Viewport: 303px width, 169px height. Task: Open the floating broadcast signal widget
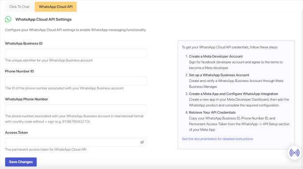[x=294, y=153]
